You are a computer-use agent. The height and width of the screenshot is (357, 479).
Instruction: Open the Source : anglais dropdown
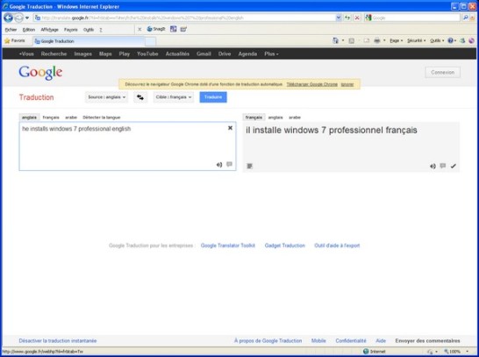click(x=107, y=97)
